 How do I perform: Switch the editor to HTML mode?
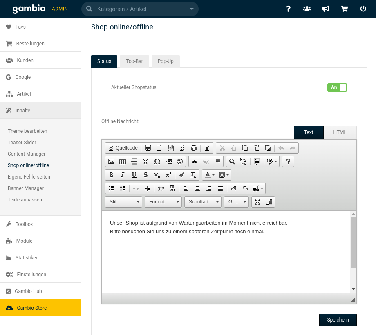point(340,132)
